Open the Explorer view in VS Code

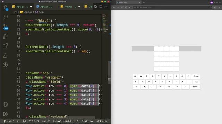[6, 8]
